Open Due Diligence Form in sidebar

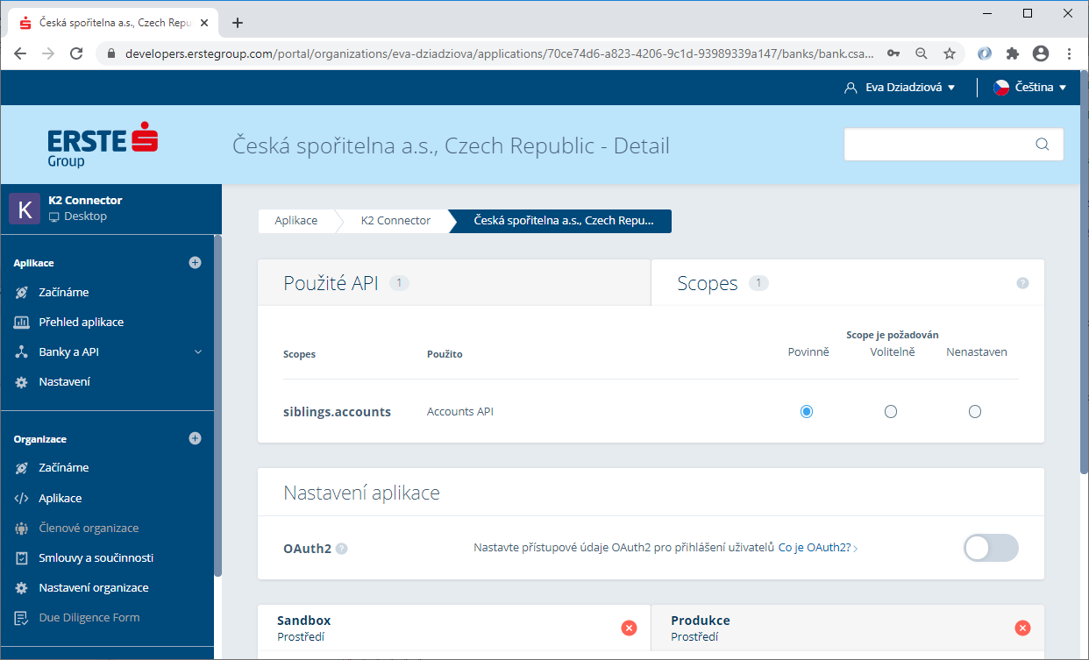coord(89,617)
